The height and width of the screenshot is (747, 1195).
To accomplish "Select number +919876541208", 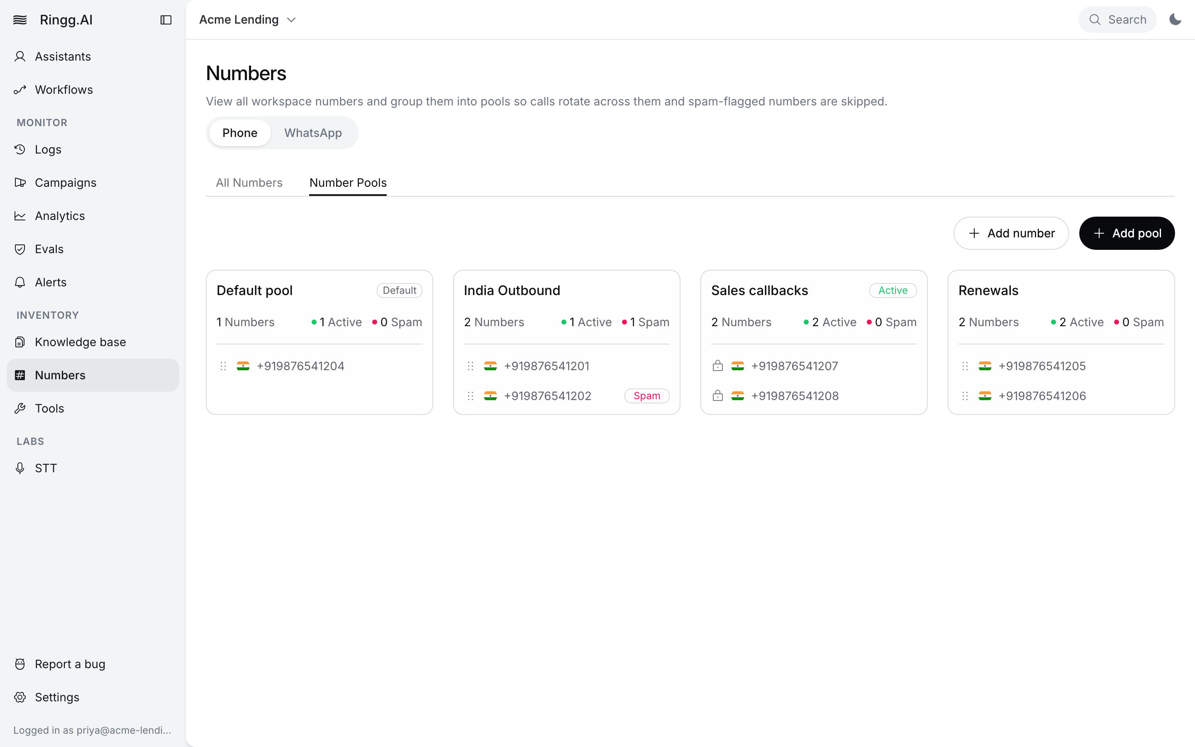I will pyautogui.click(x=795, y=396).
